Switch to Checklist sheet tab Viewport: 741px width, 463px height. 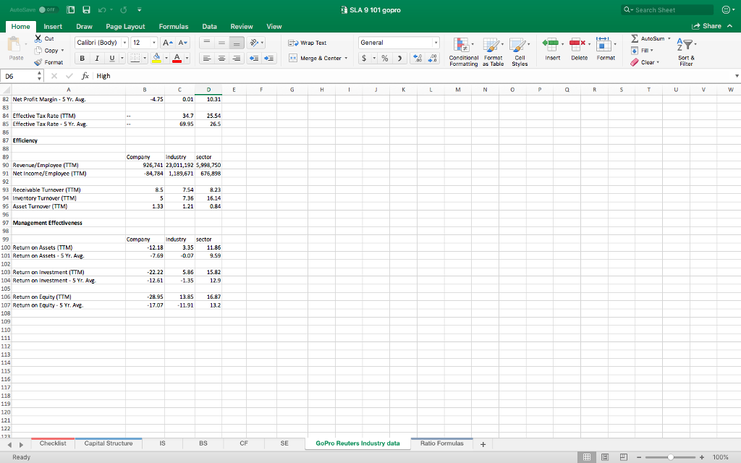53,443
